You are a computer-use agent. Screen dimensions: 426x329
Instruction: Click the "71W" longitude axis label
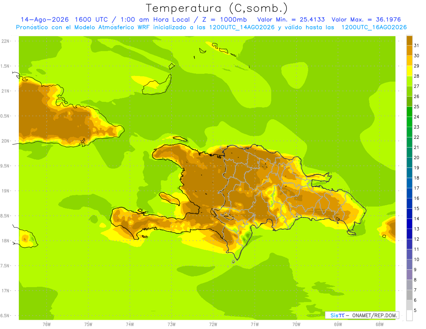tap(255, 324)
